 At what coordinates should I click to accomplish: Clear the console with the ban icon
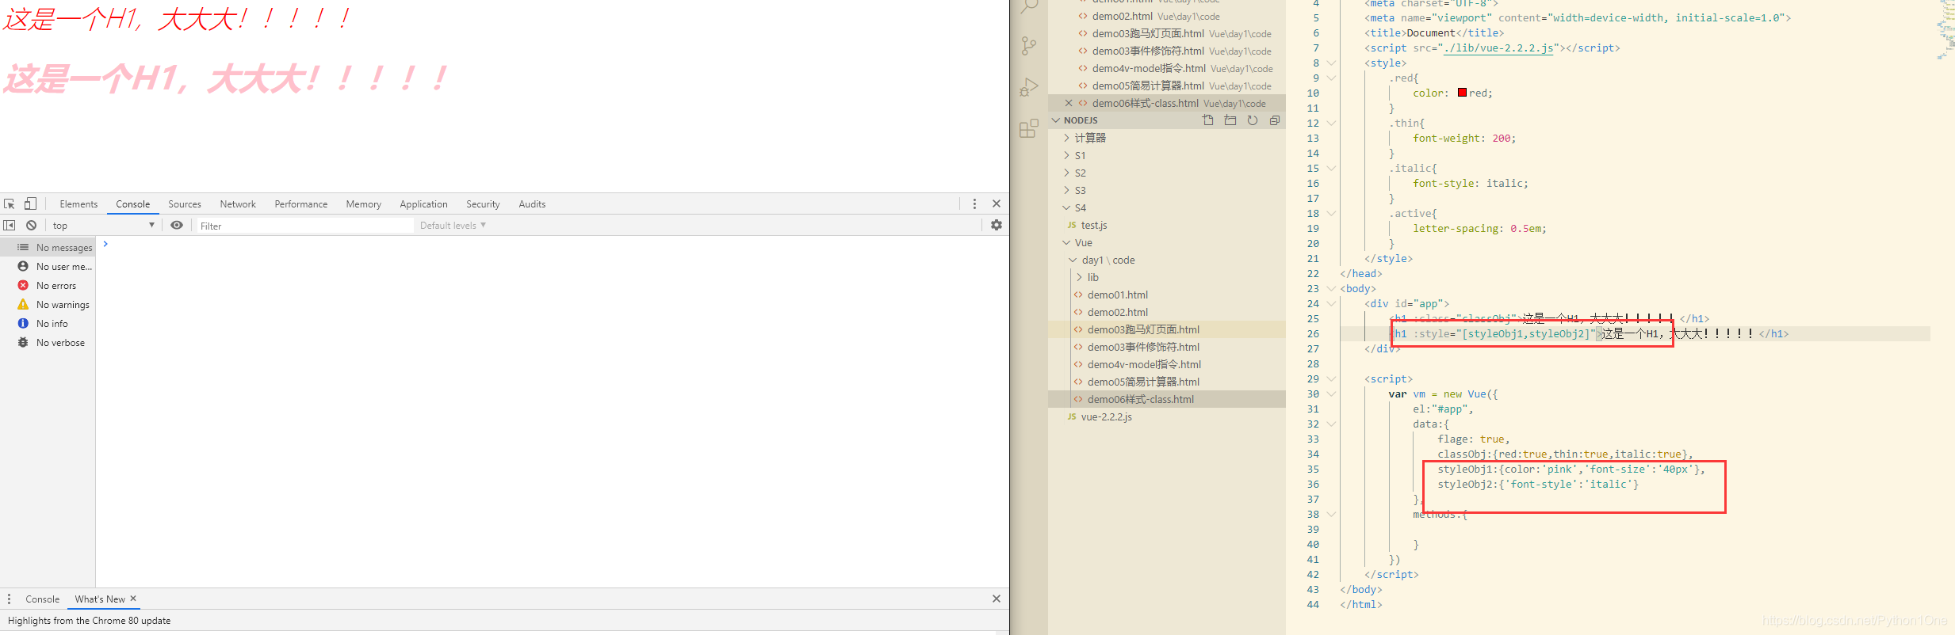31,226
